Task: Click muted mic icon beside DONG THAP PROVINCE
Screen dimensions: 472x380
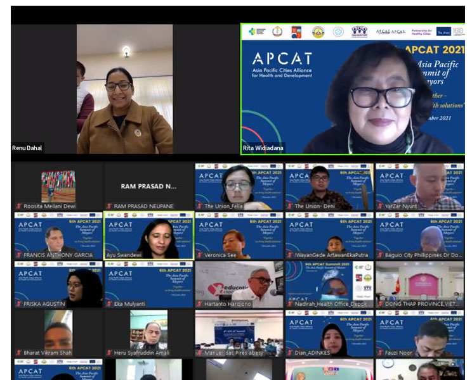Action: tap(380, 304)
